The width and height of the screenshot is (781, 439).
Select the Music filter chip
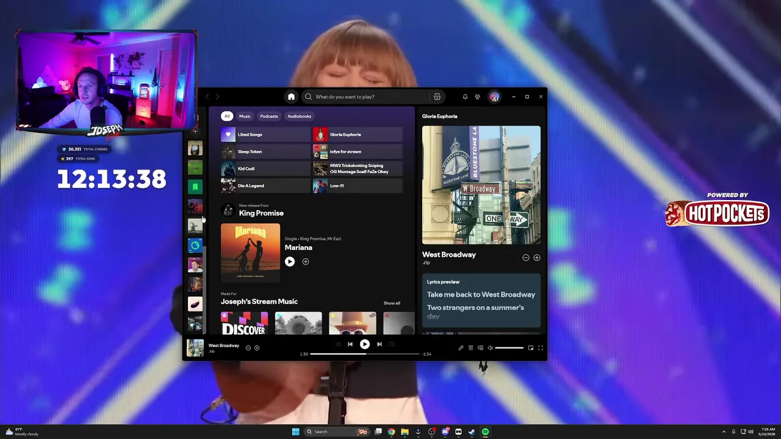(245, 116)
